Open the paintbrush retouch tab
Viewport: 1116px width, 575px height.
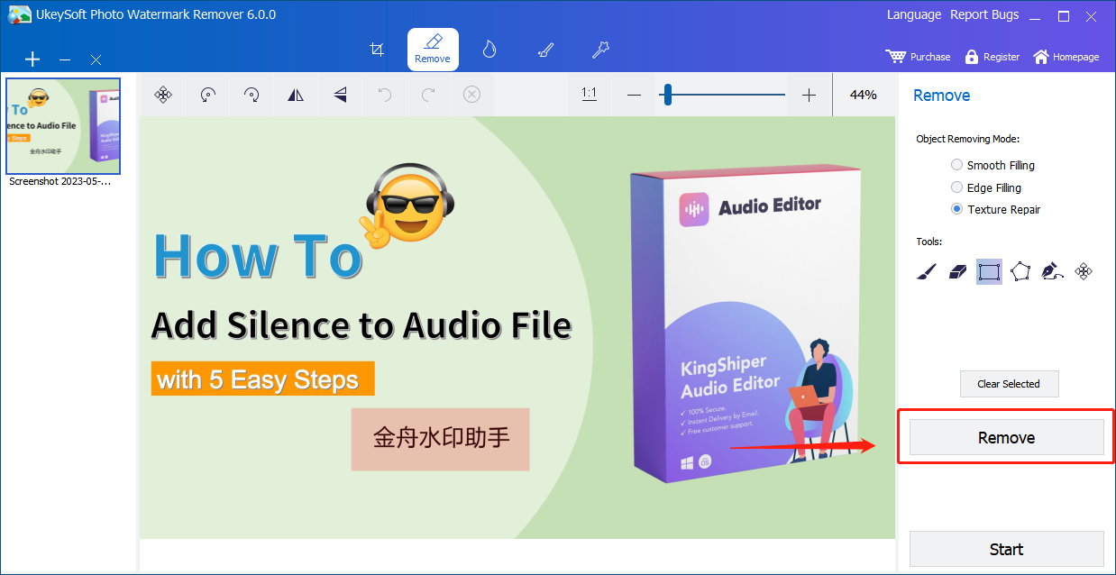(x=545, y=50)
